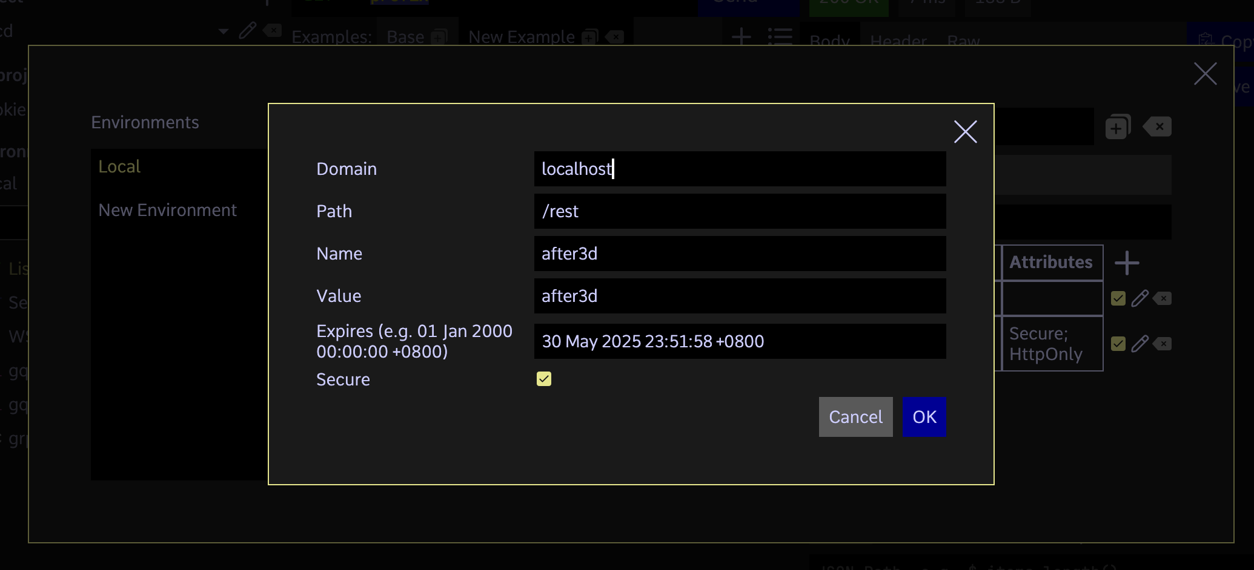Viewport: 1254px width, 570px height.
Task: Edit the Secure; HttpOnly cookie row
Action: click(x=1140, y=344)
